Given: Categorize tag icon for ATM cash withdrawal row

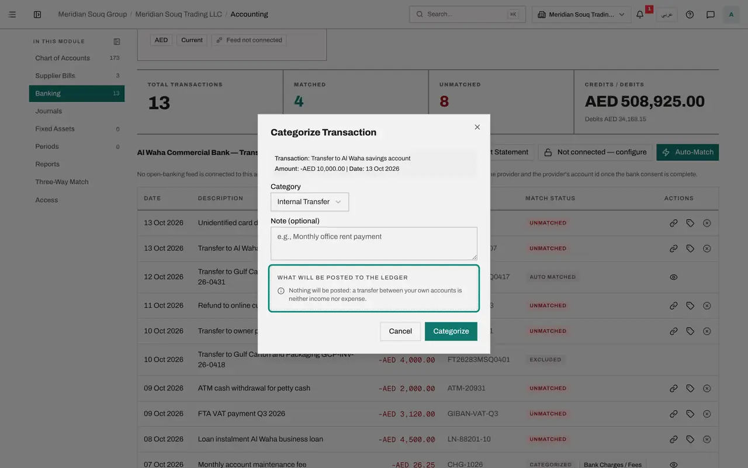Looking at the screenshot, I should [x=690, y=388].
